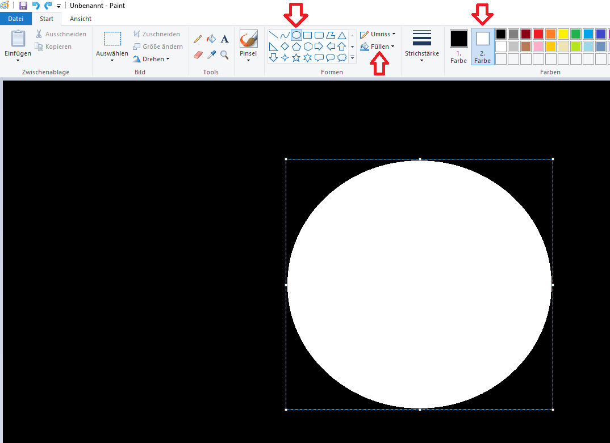Choose the Hexagon shape
Viewport: 610px width, 443px height.
[308, 47]
